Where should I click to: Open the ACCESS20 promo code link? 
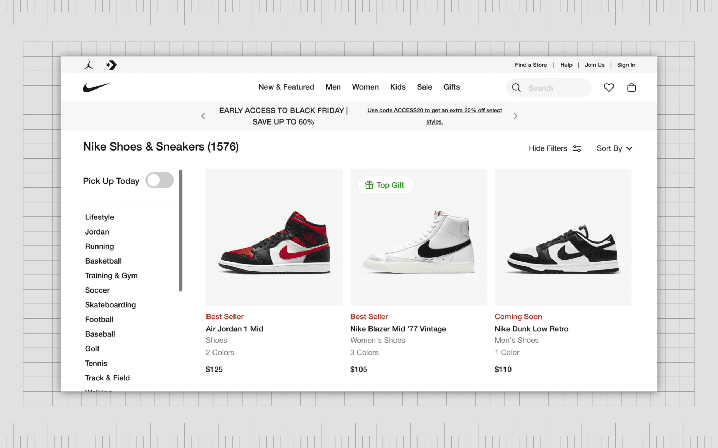(435, 116)
